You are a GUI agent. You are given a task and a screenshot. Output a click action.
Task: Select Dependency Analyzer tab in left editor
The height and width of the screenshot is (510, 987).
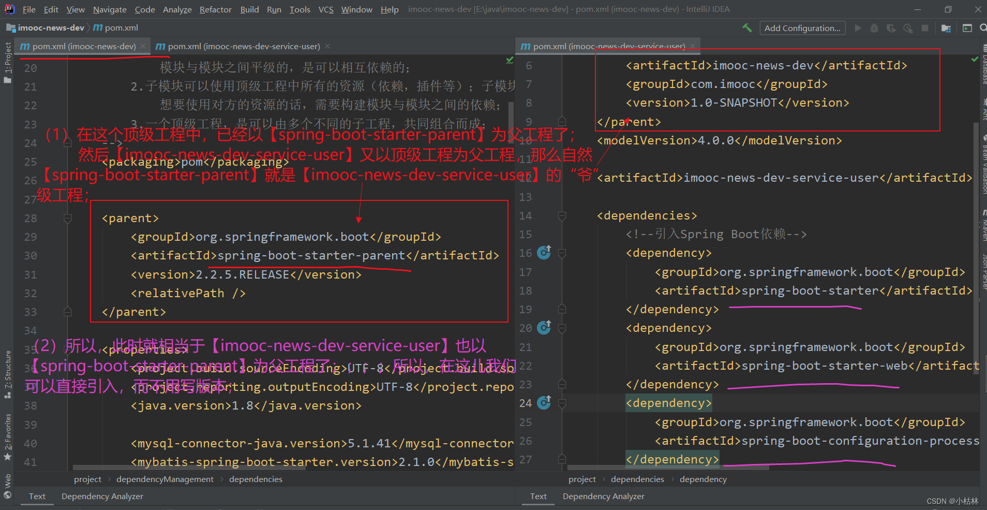(102, 496)
